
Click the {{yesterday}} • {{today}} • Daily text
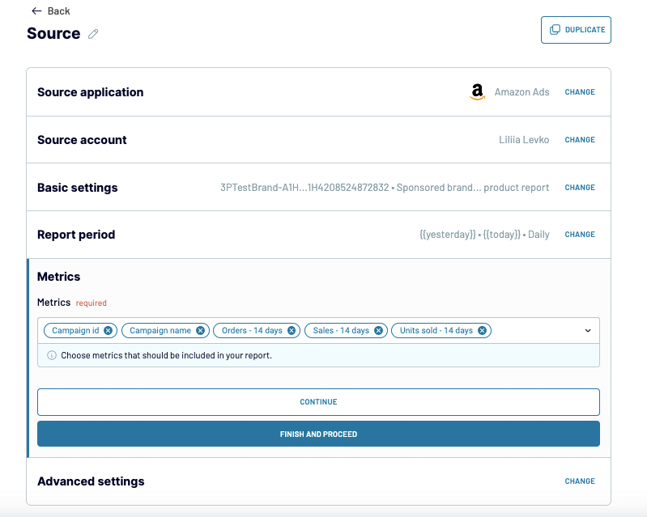pyautogui.click(x=484, y=235)
